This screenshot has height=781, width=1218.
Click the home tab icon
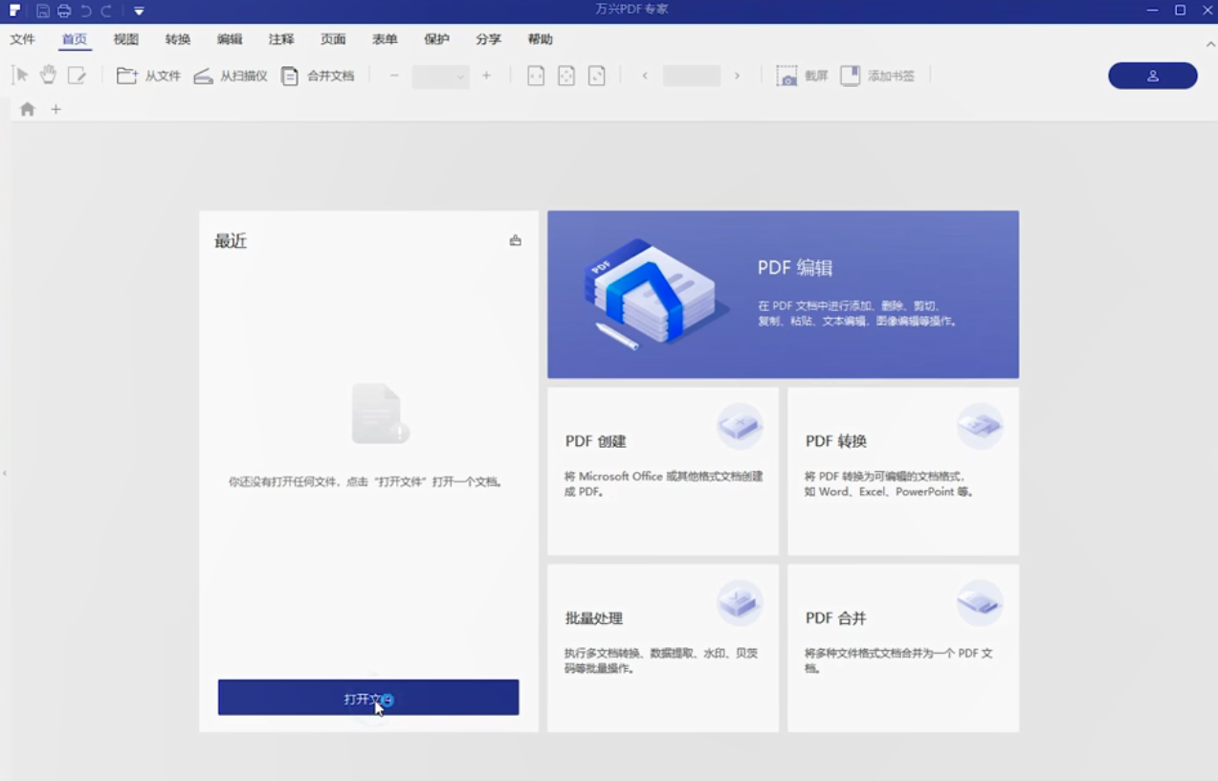(x=28, y=109)
